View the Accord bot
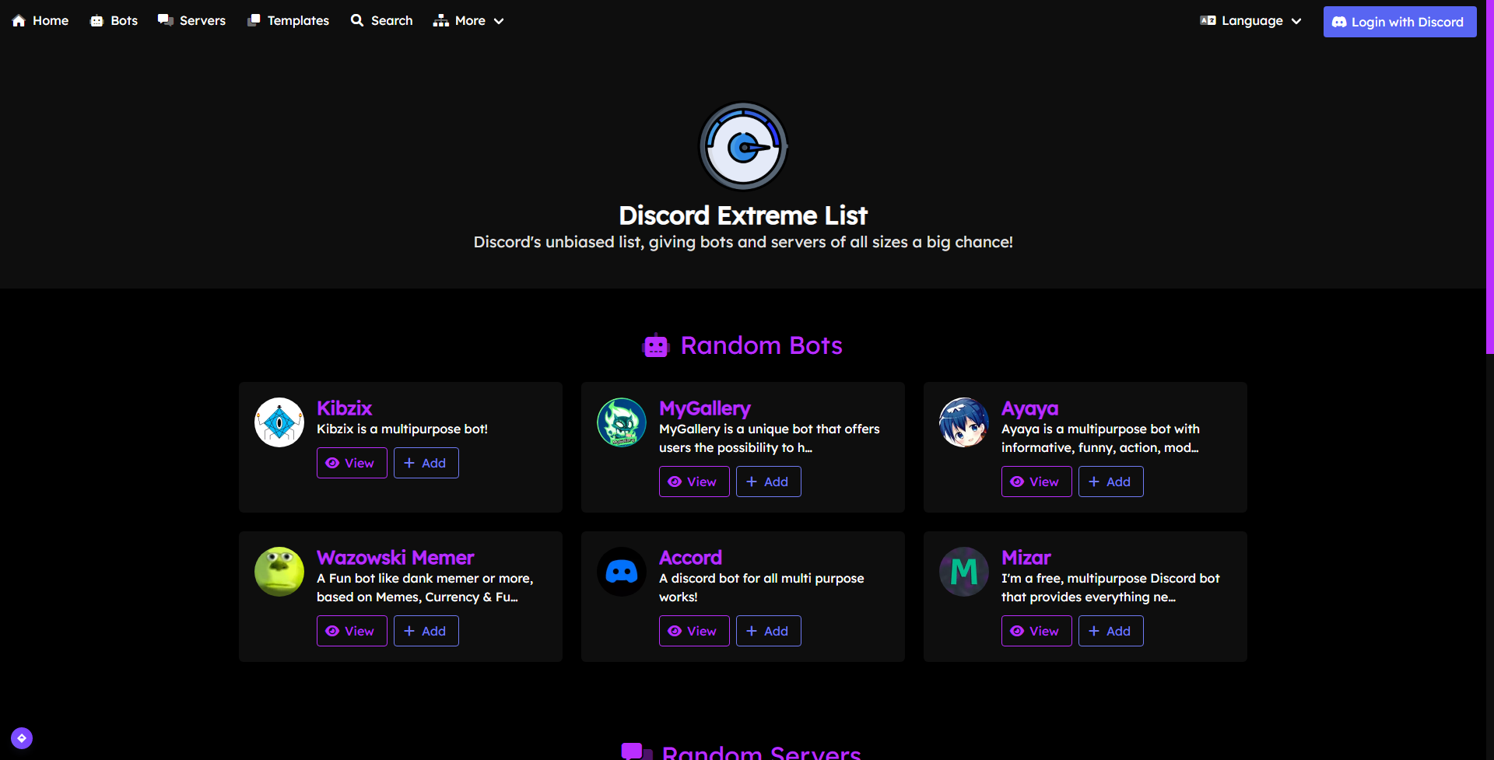Image resolution: width=1494 pixels, height=760 pixels. pyautogui.click(x=694, y=631)
